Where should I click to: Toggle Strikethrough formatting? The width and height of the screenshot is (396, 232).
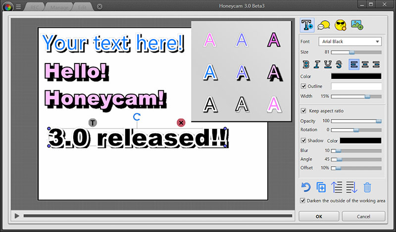pyautogui.click(x=339, y=64)
